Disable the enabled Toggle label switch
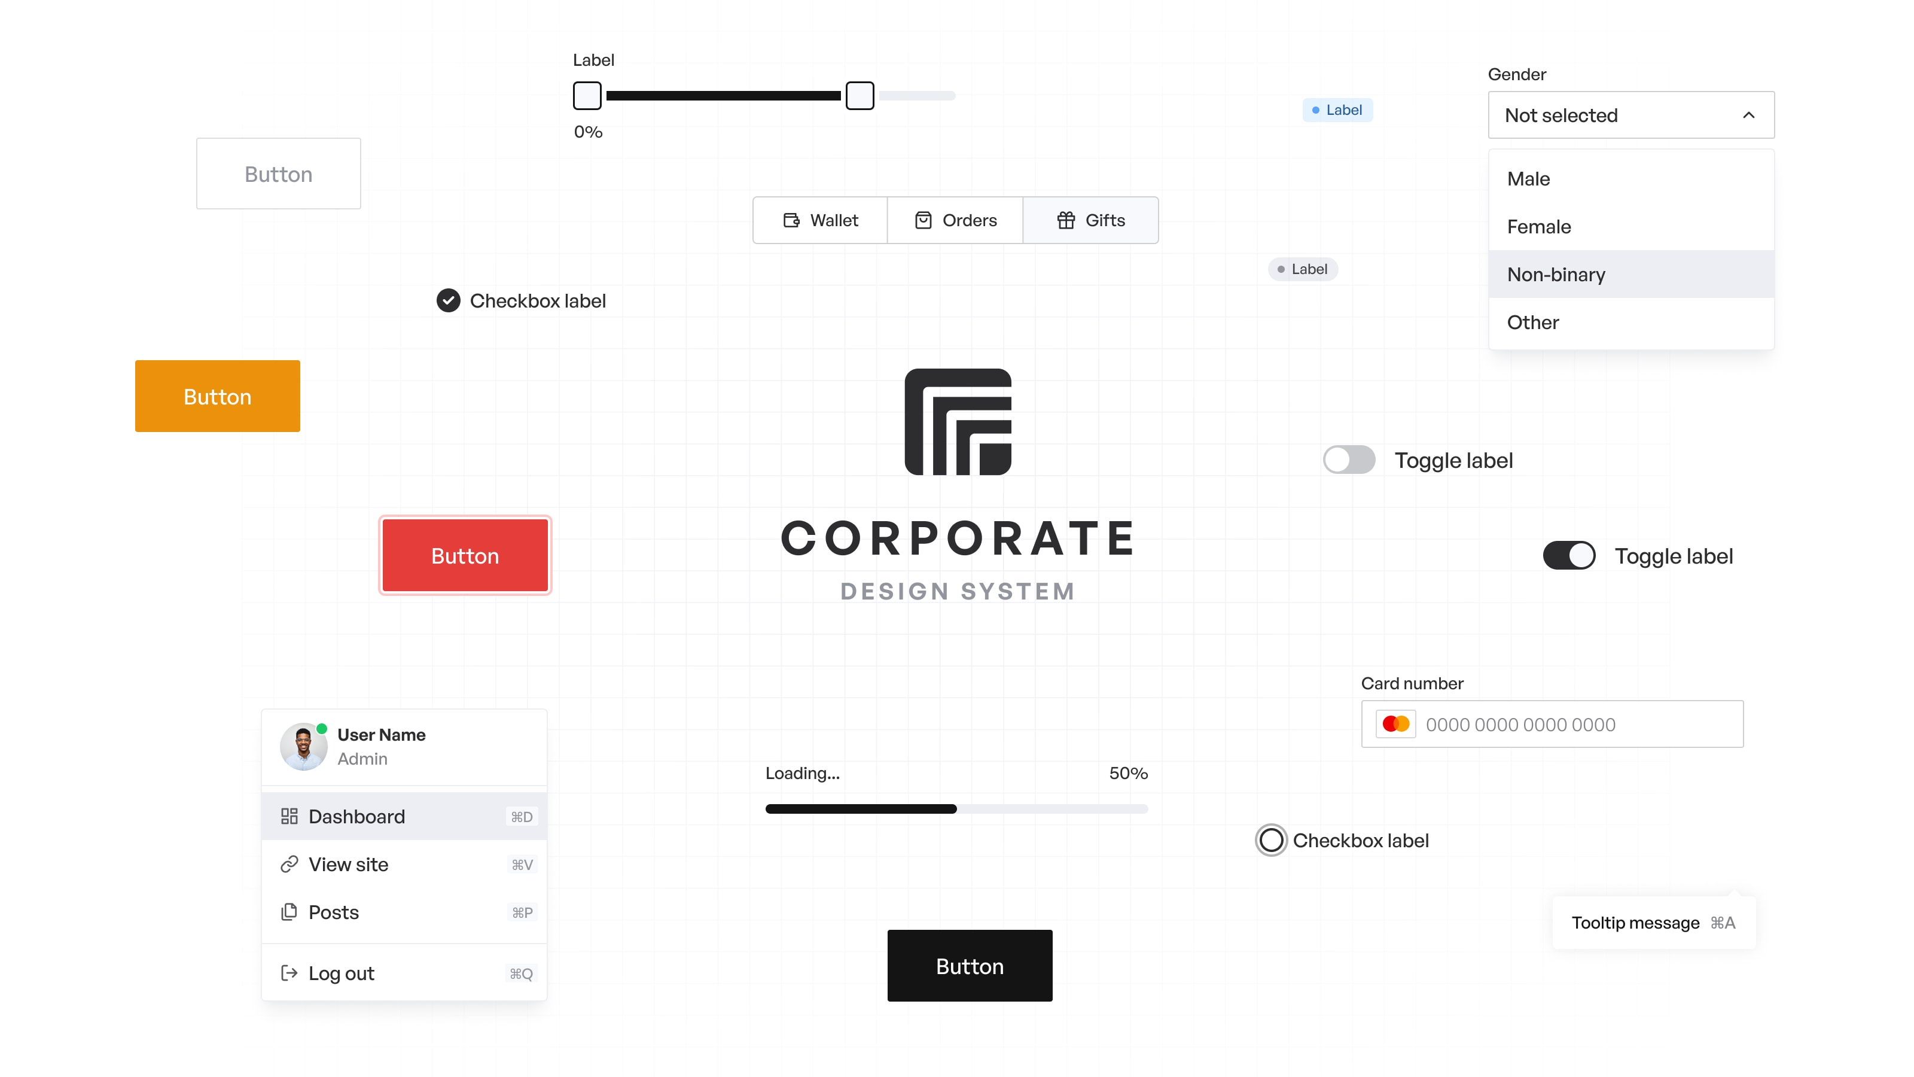 point(1569,555)
